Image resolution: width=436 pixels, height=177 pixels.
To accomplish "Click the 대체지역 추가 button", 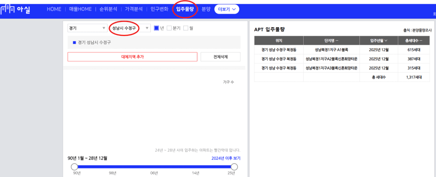I will 132,57.
